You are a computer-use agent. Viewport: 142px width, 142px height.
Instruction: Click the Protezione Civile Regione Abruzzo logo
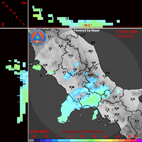(x=37, y=38)
